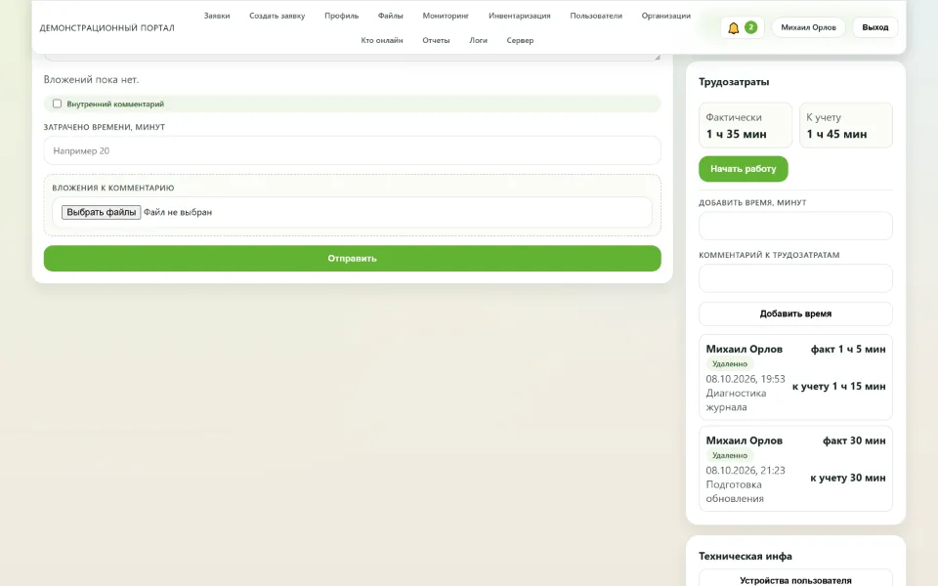
Task: Click the Фактически 1 ч 35 мин tile
Action: click(x=746, y=126)
